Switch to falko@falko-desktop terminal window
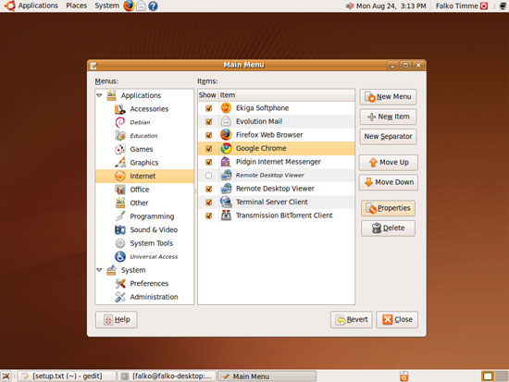 (x=167, y=376)
